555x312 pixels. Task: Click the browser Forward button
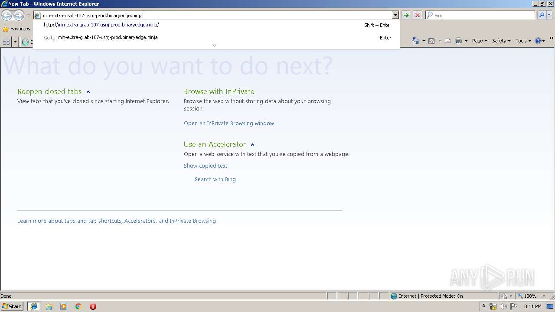pos(19,16)
